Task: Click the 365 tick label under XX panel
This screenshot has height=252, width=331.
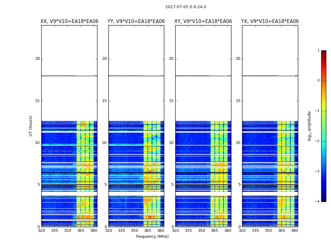Action: click(81, 231)
